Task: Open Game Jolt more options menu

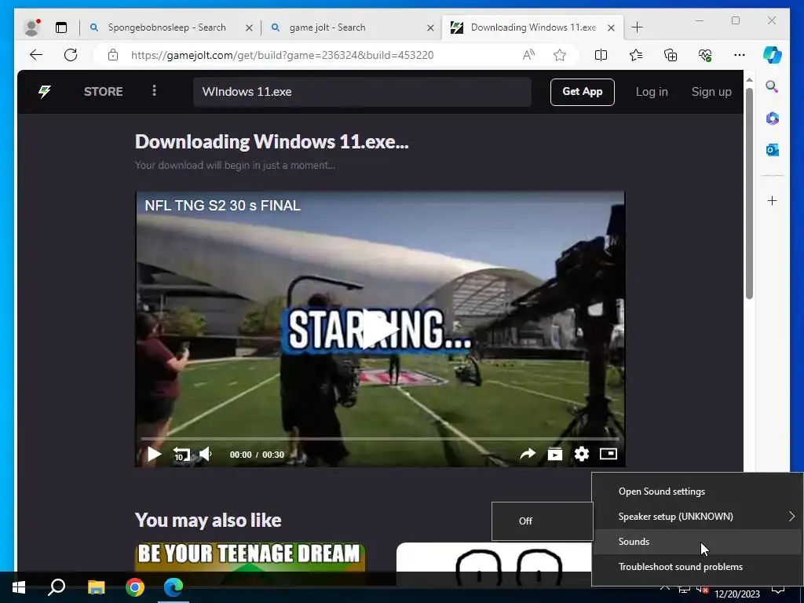Action: coord(155,91)
